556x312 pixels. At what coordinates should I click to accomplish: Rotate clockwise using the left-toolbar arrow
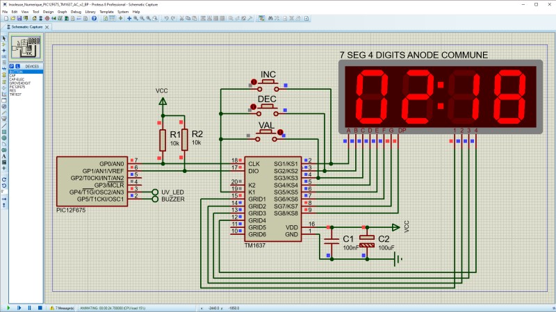pyautogui.click(x=4, y=180)
